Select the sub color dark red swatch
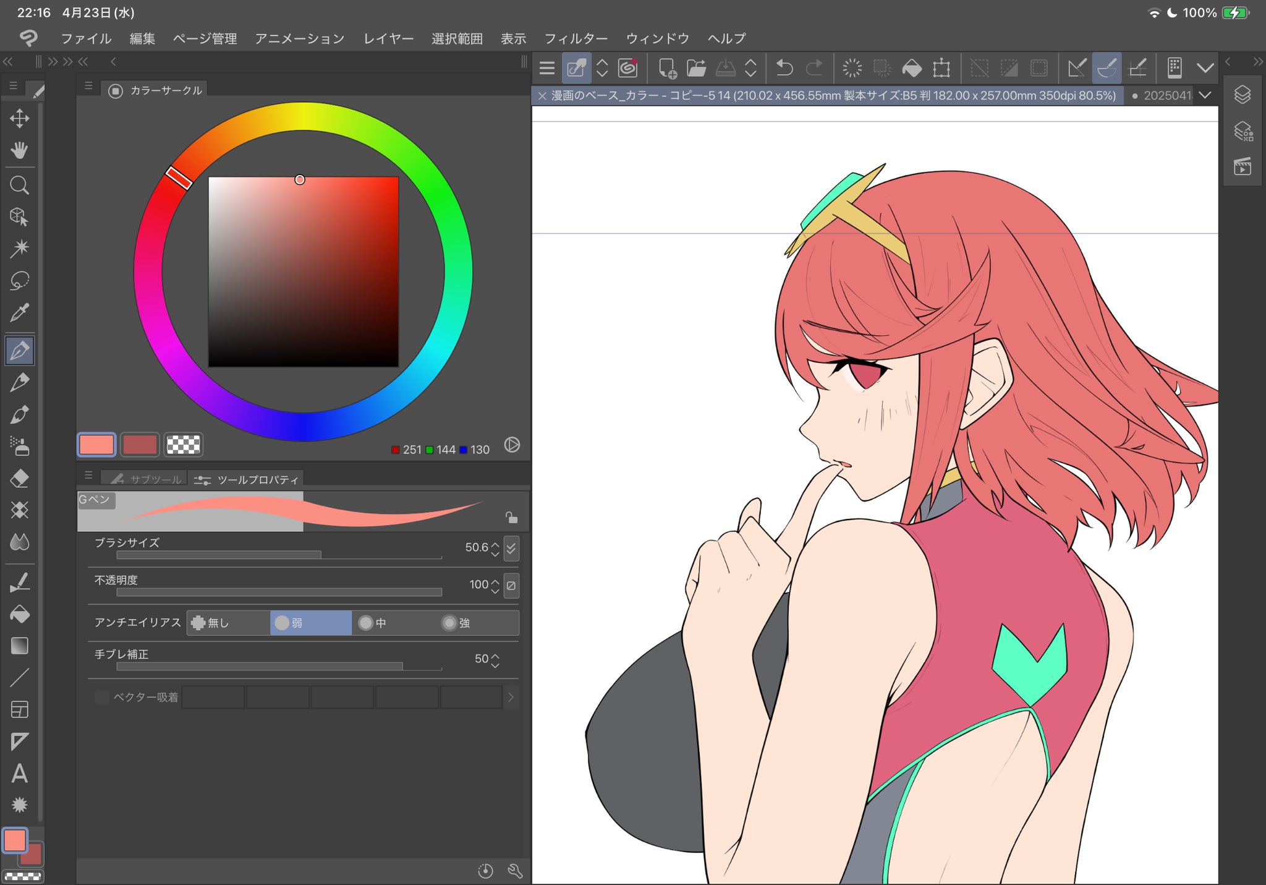The width and height of the screenshot is (1266, 885). tap(140, 445)
